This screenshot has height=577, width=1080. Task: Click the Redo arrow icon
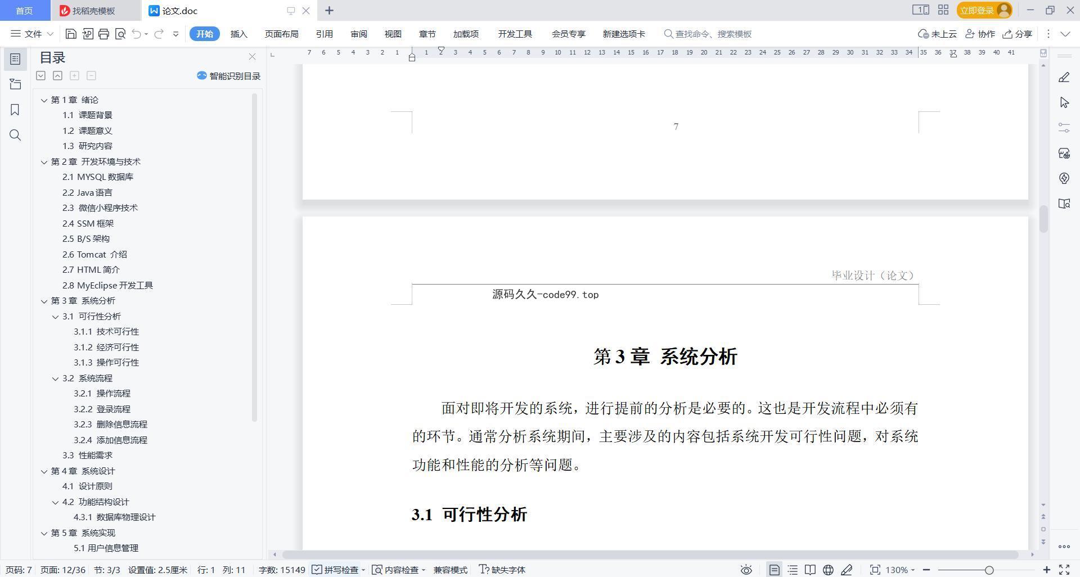(159, 34)
